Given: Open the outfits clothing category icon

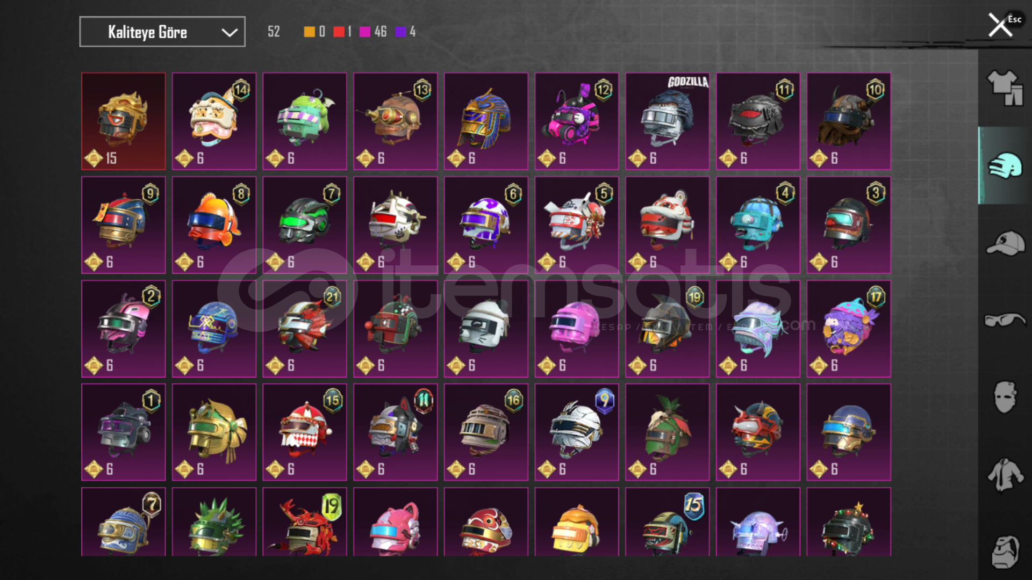Looking at the screenshot, I should coord(1005,88).
